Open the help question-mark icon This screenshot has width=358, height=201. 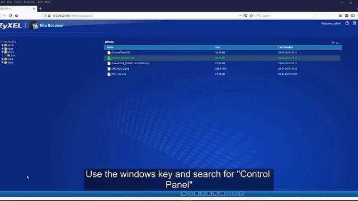point(347,23)
